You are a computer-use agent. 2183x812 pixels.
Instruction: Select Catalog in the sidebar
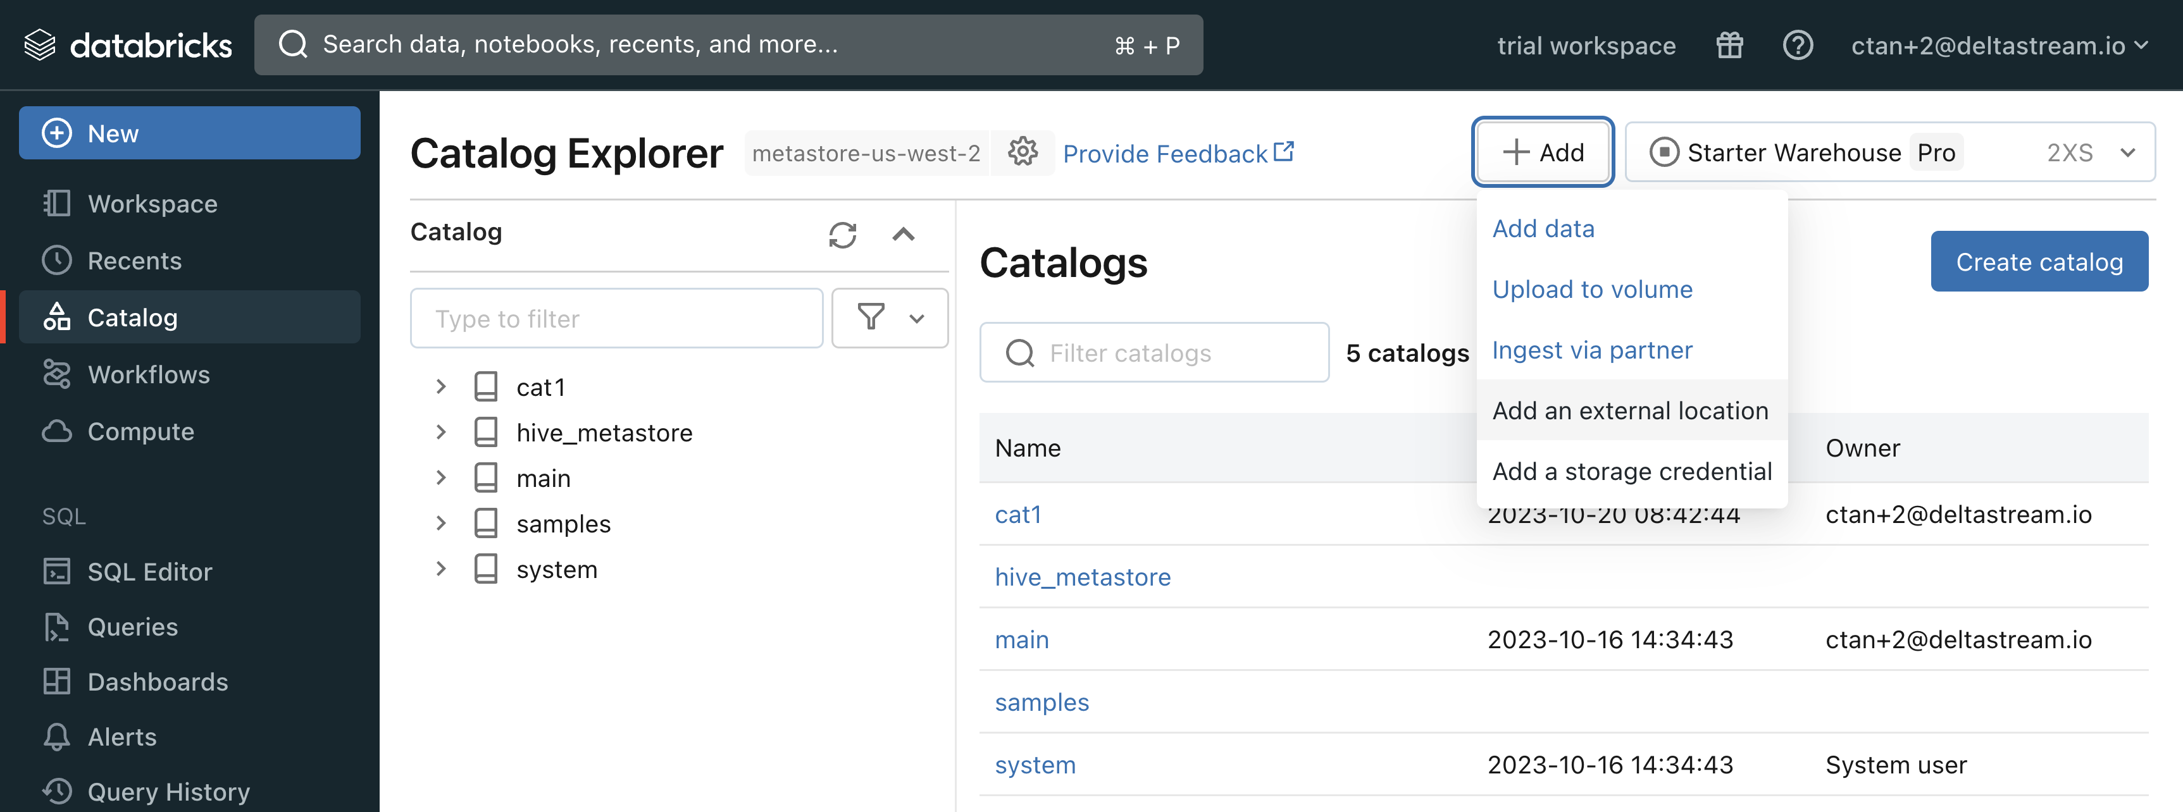click(190, 317)
